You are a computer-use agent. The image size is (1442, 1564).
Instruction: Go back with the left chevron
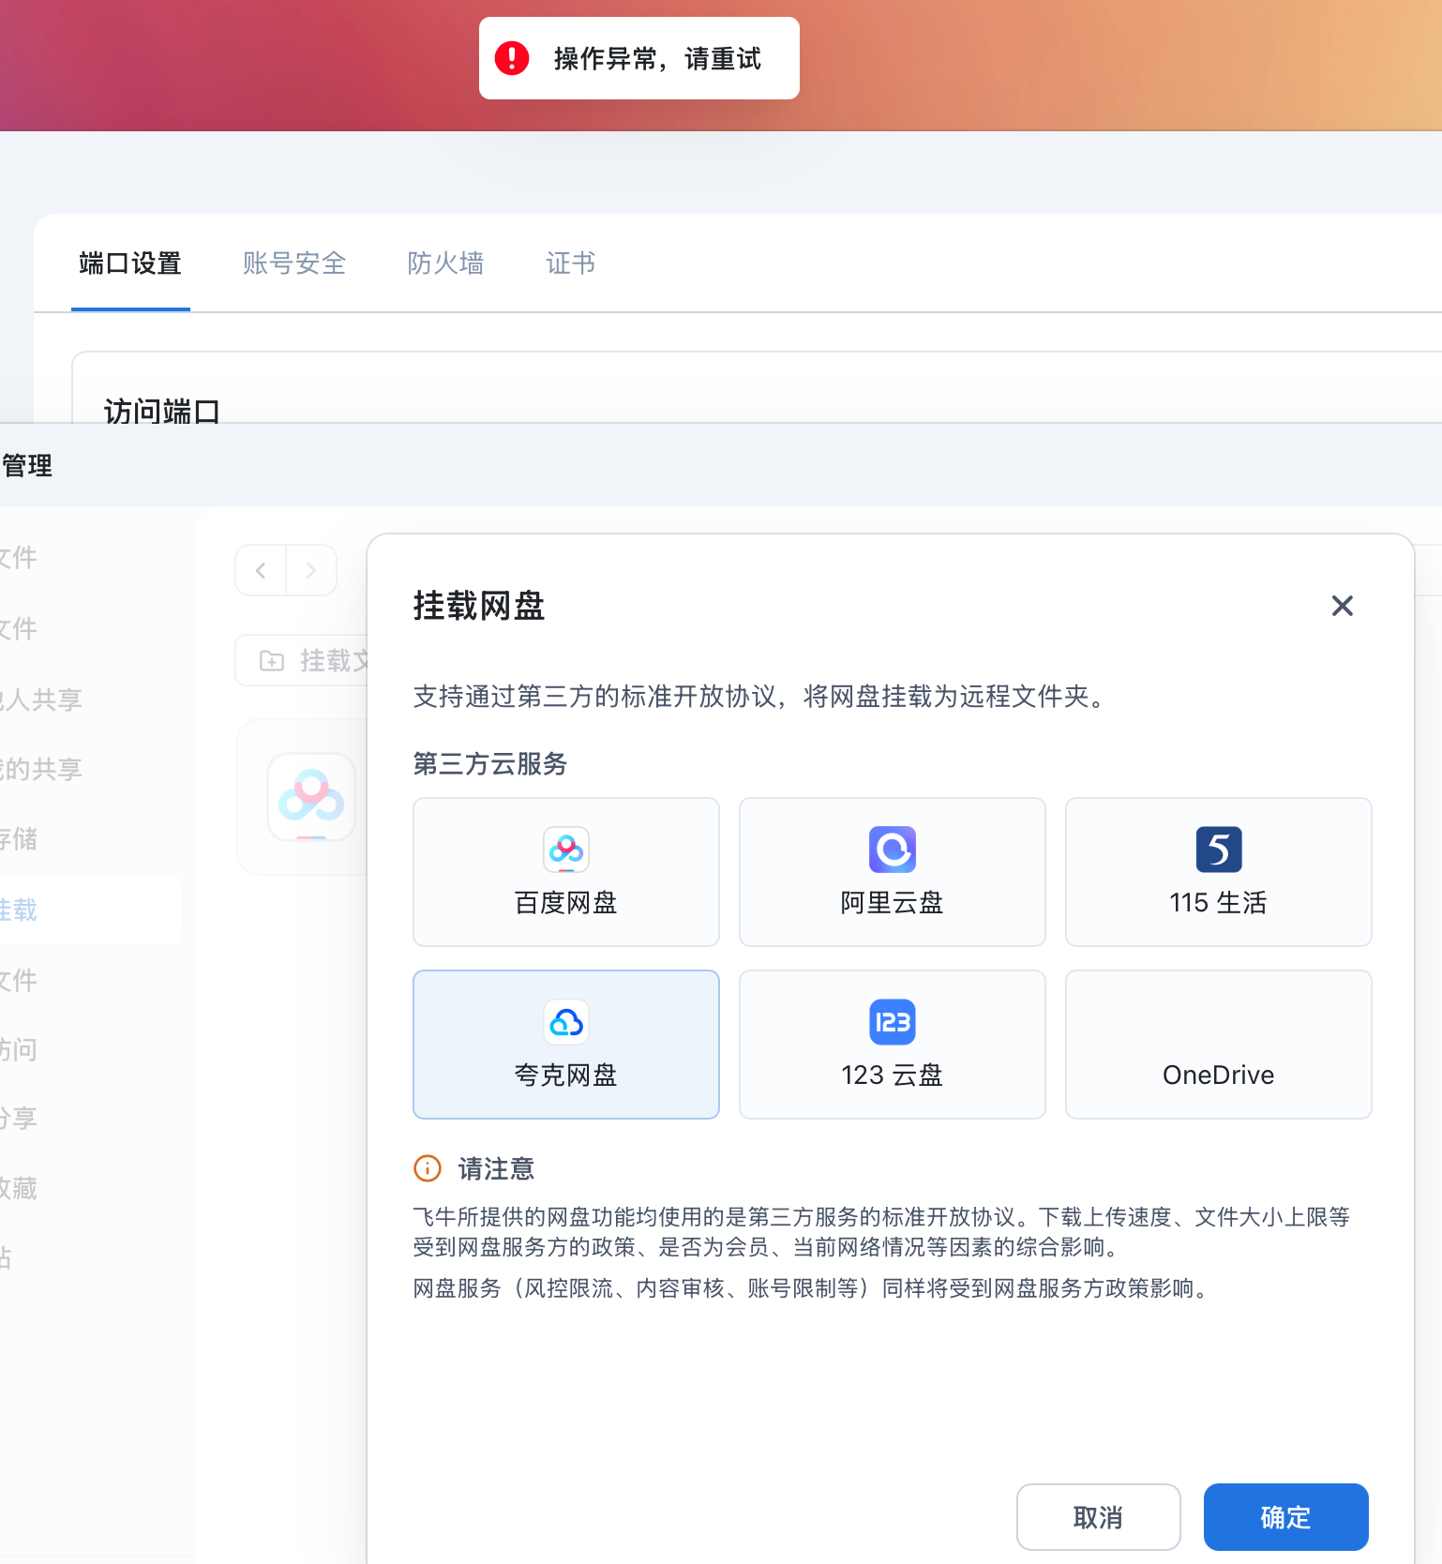[261, 570]
